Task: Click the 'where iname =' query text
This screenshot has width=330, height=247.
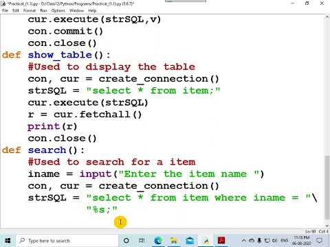Action: (x=256, y=198)
